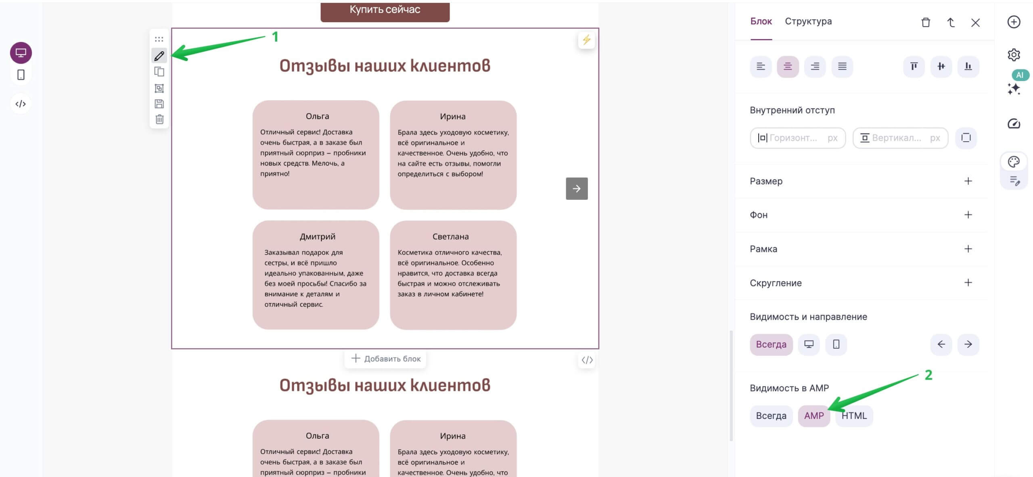Image resolution: width=1033 pixels, height=477 pixels.
Task: Select the upper Отзывы наших клиентов heading
Action: tap(385, 66)
